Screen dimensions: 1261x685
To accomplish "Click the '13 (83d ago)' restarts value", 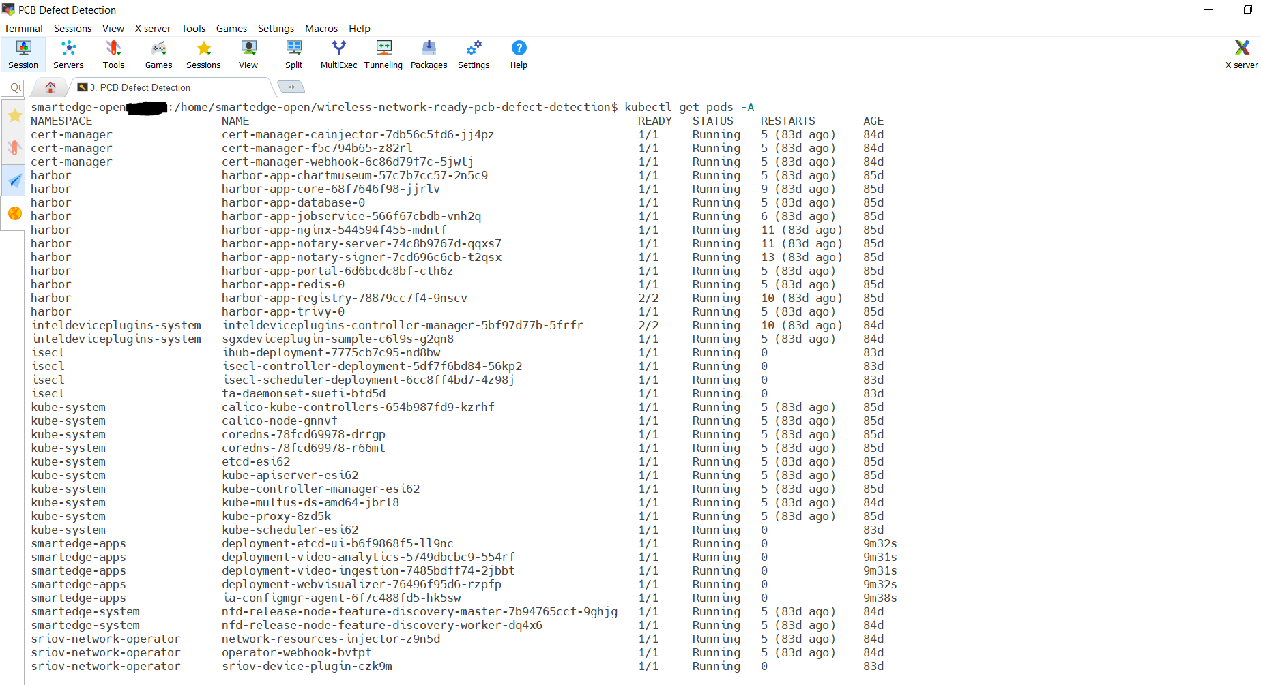I will click(802, 257).
